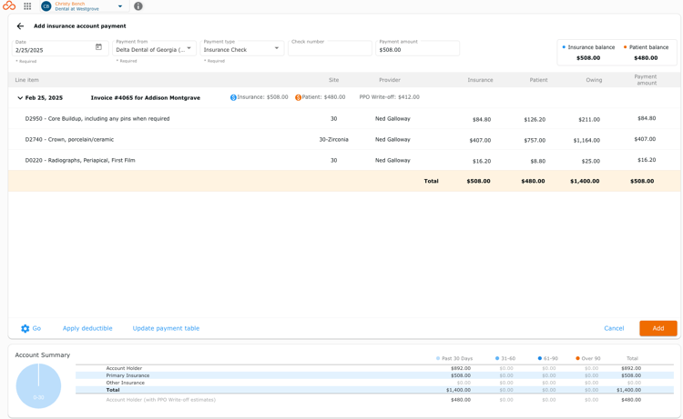
Task: Open the Payment from dropdown
Action: [154, 48]
